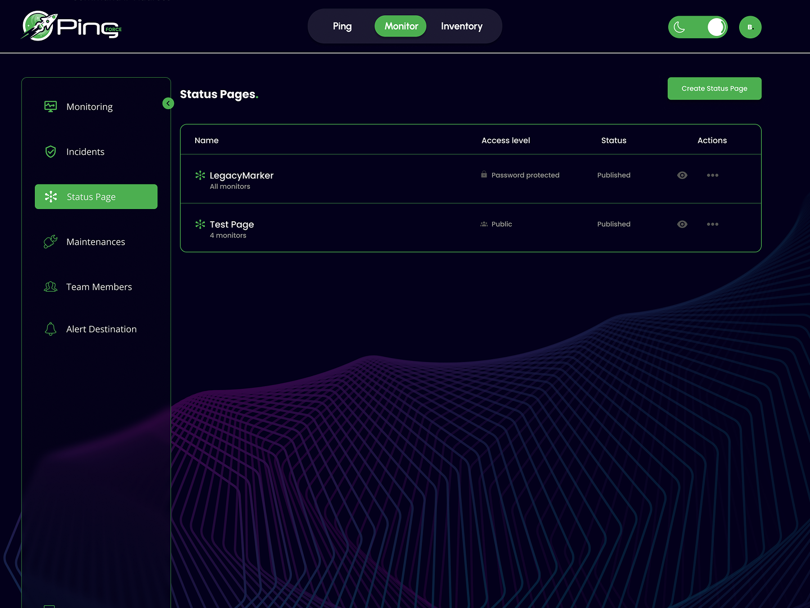The height and width of the screenshot is (608, 810).
Task: Click the Status Page asterisk icon in sidebar
Action: 51,196
